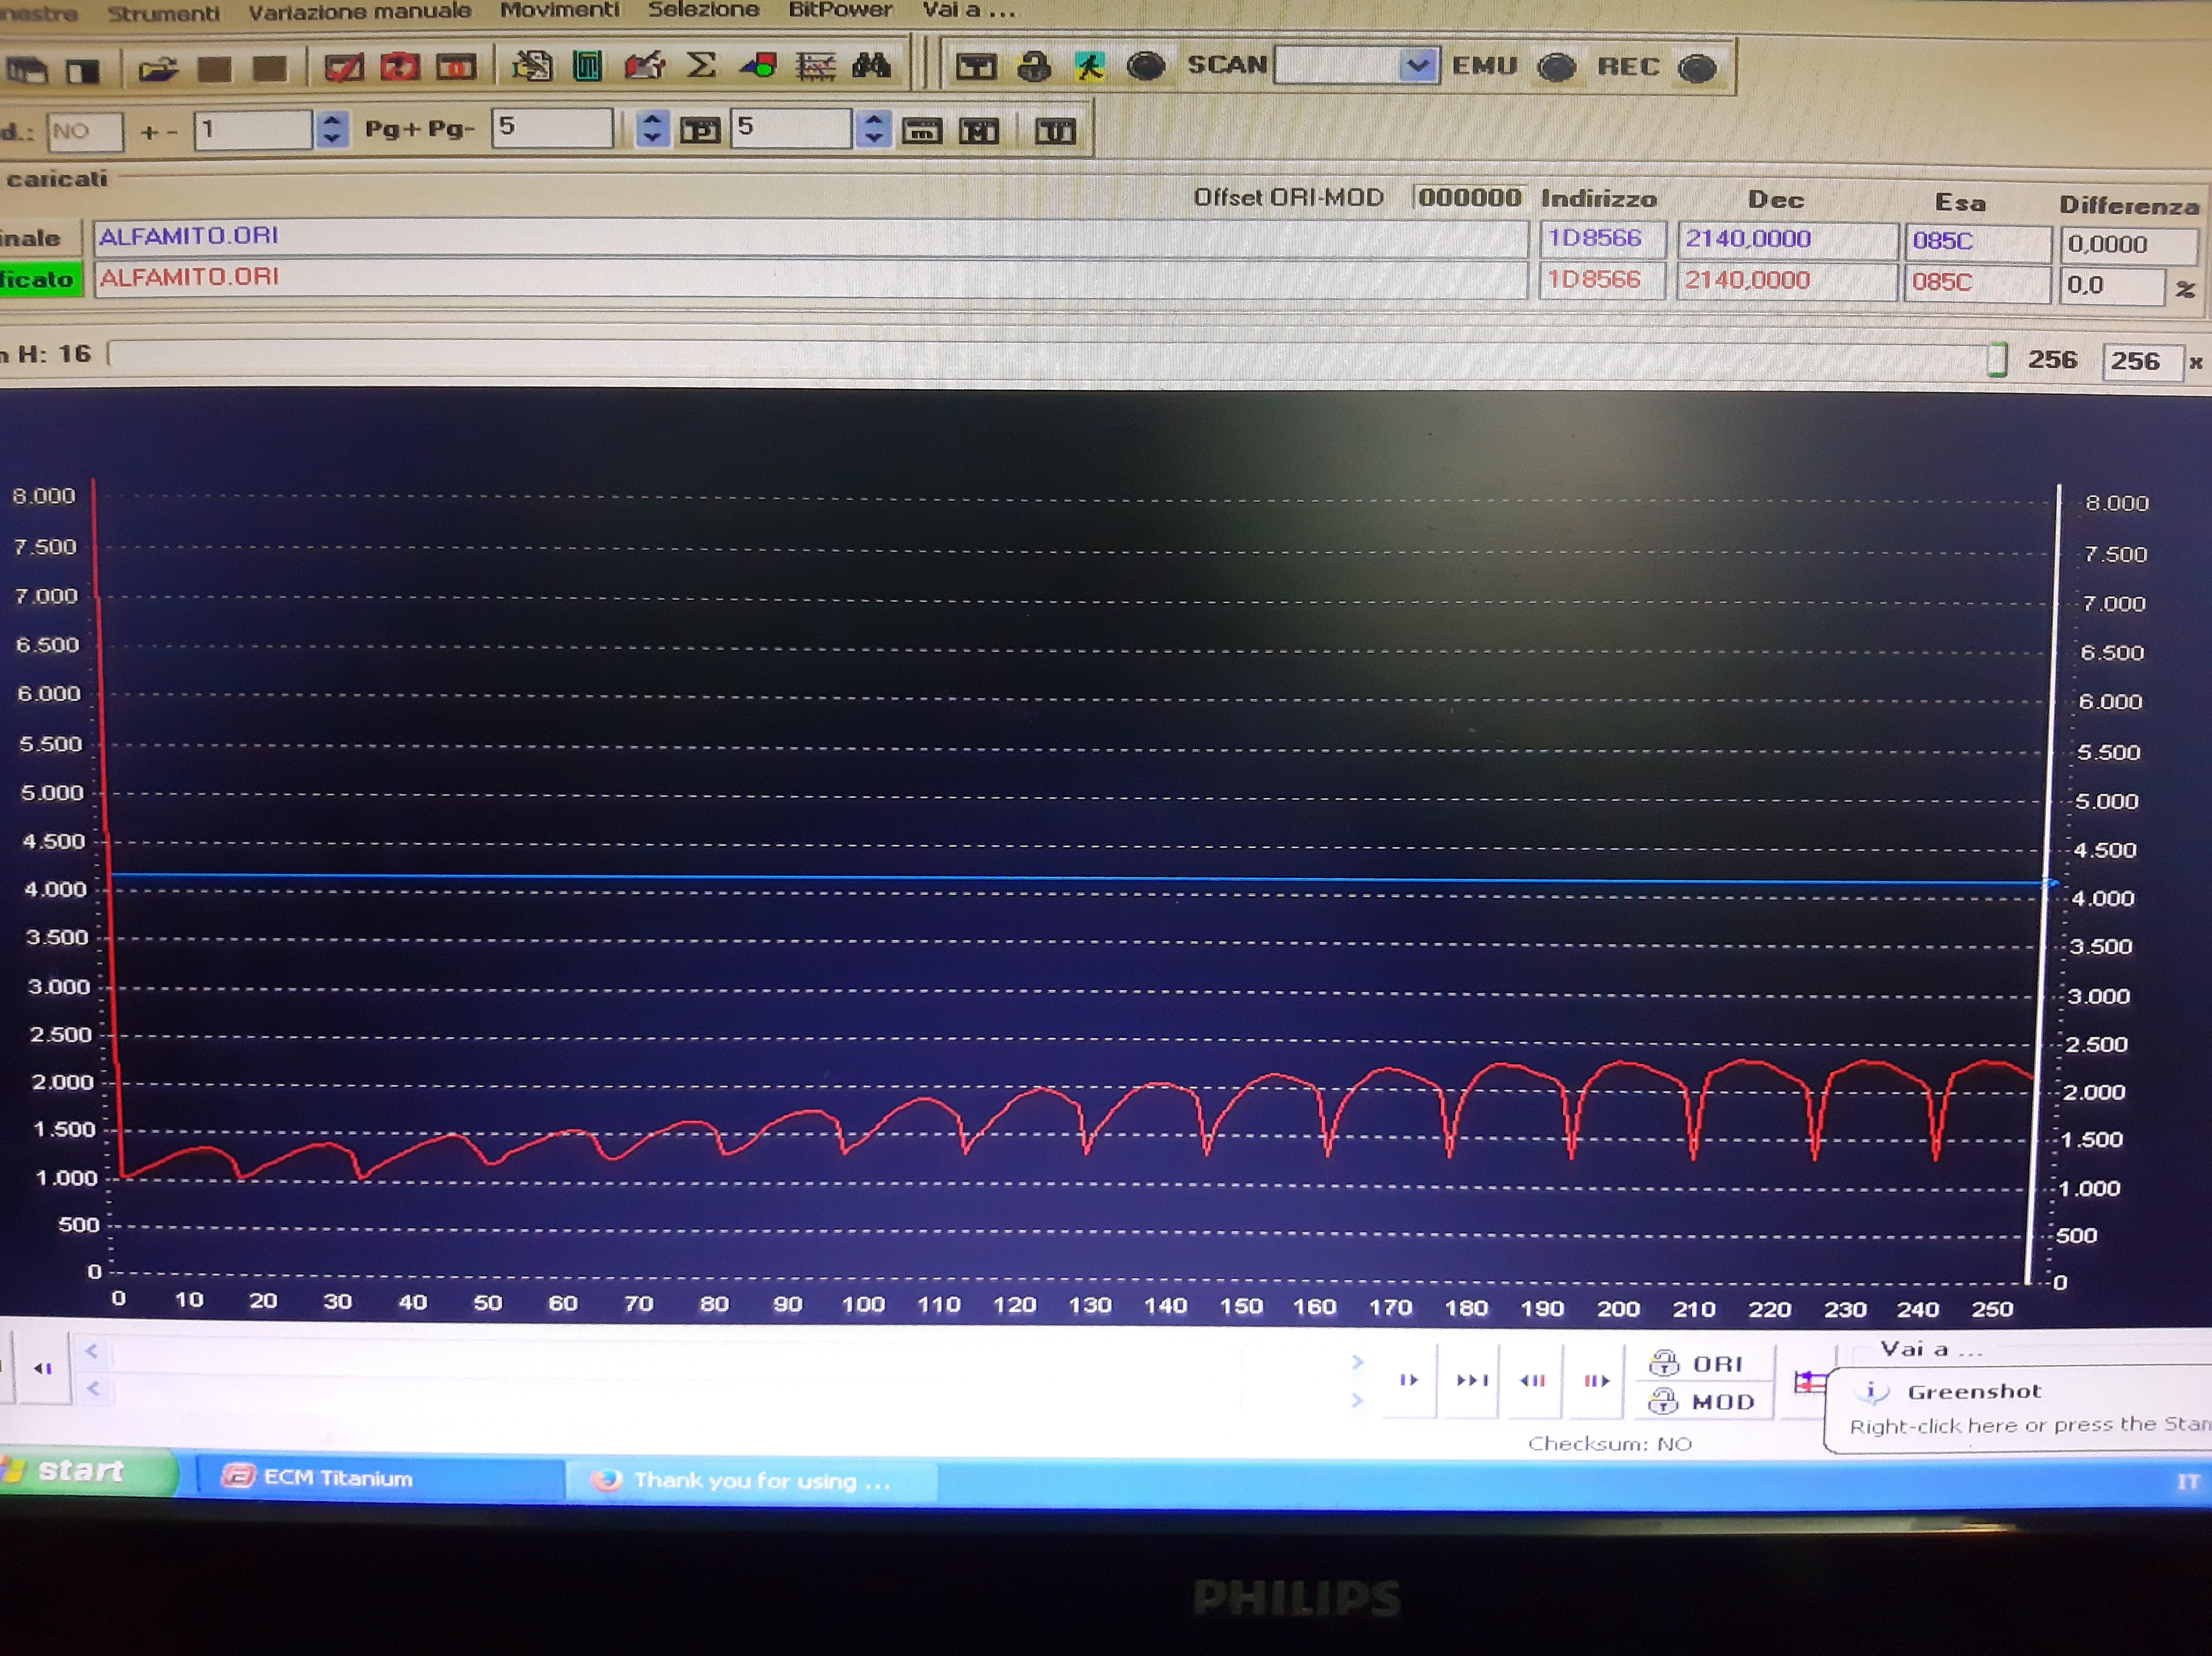Click the green calculator icon
Image resolution: width=2212 pixels, height=1656 pixels.
(x=588, y=67)
